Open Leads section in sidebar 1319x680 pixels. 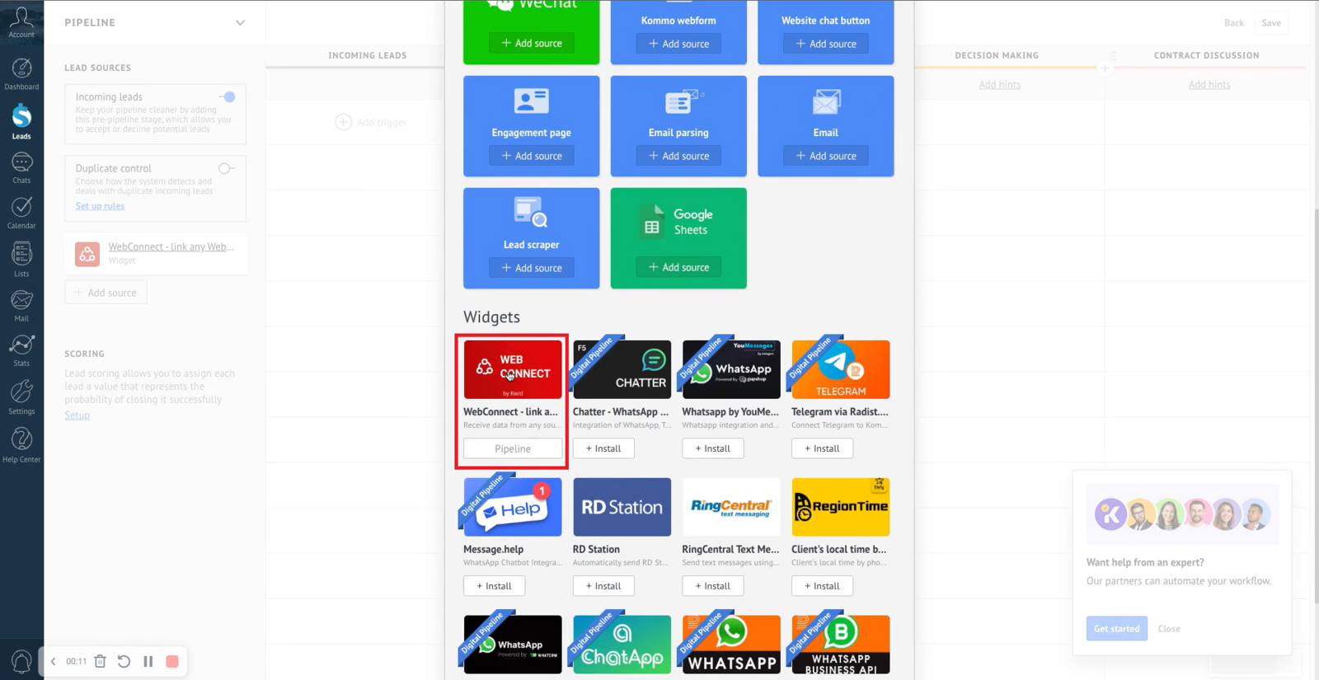tap(21, 121)
